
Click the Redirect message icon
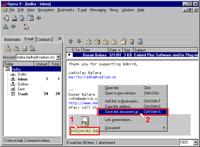(114, 41)
